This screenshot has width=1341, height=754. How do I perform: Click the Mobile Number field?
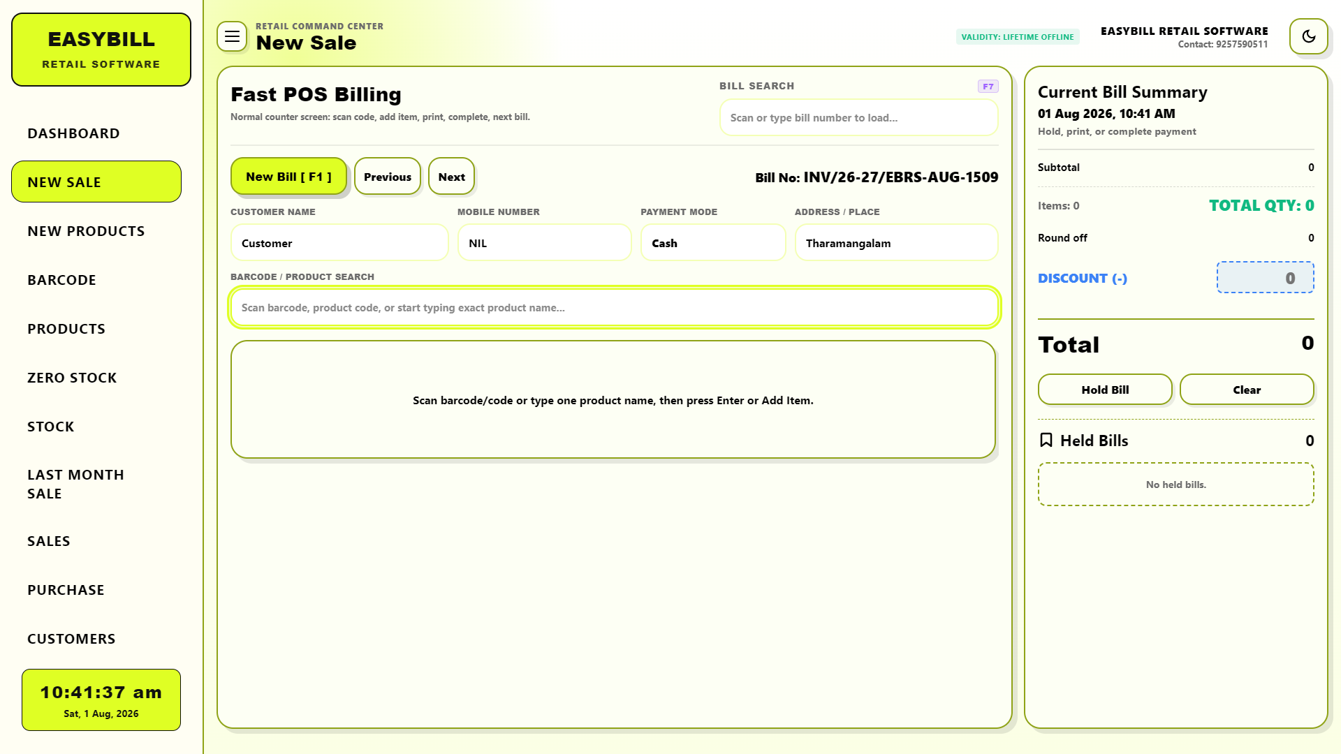point(544,242)
